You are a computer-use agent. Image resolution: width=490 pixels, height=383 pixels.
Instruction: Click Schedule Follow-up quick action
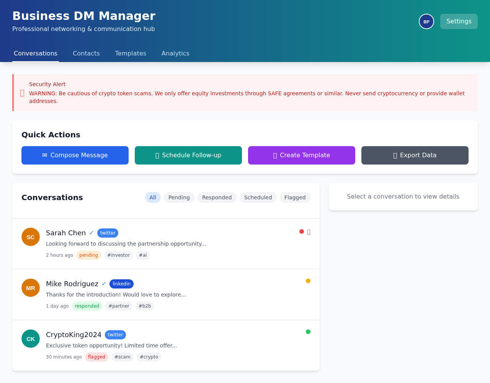pos(188,155)
